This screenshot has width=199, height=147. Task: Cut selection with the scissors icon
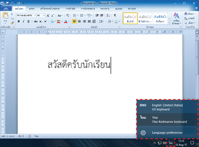coord(12,14)
